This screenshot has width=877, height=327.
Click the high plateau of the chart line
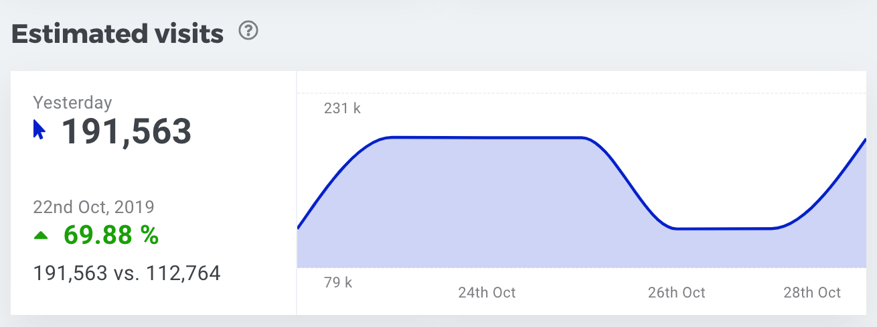click(x=482, y=137)
